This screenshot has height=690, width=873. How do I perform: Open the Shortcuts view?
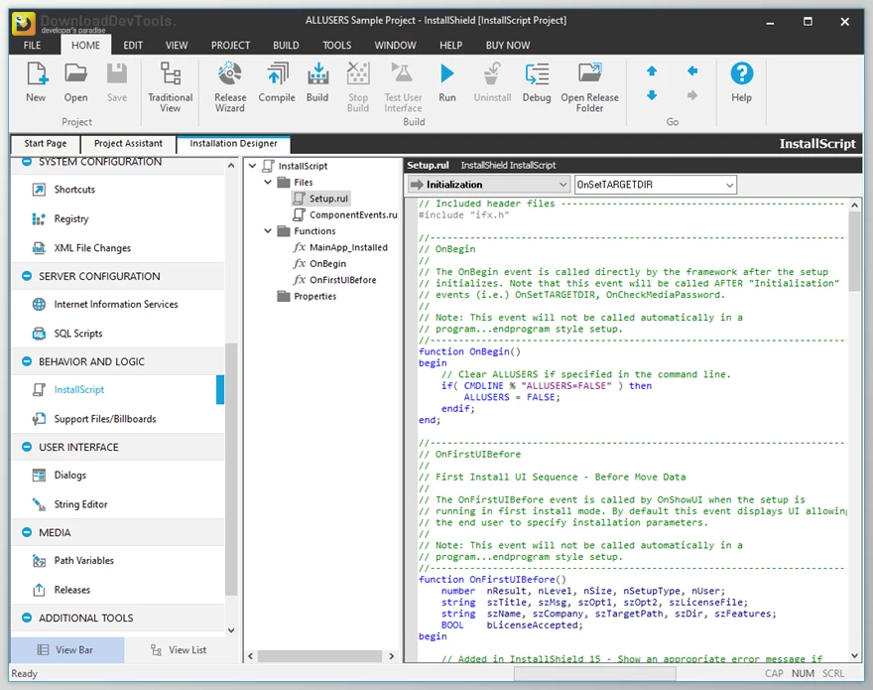pyautogui.click(x=74, y=190)
